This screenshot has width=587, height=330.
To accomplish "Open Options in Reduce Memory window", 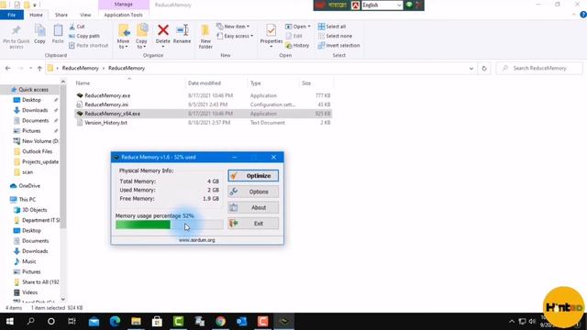I will (253, 192).
